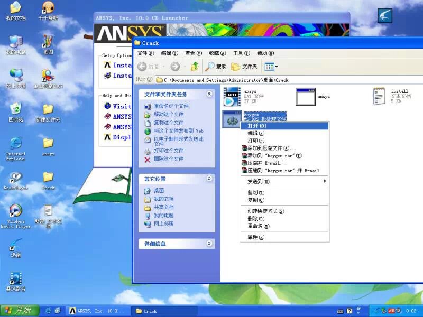Choose 剪切(T) in the context menu
Image resolution: width=423 pixels, height=317 pixels.
coord(284,192)
